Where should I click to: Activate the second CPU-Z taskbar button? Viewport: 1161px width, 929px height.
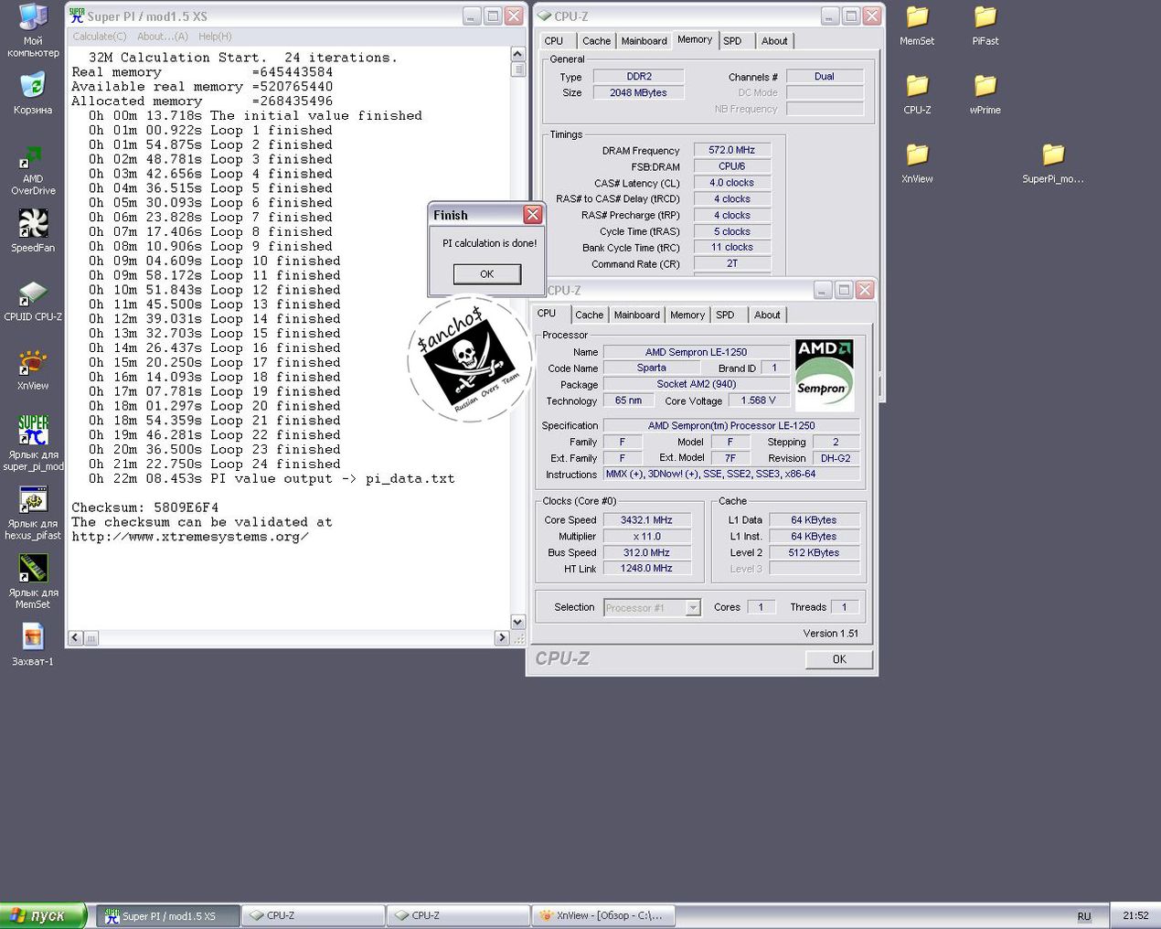(x=458, y=915)
